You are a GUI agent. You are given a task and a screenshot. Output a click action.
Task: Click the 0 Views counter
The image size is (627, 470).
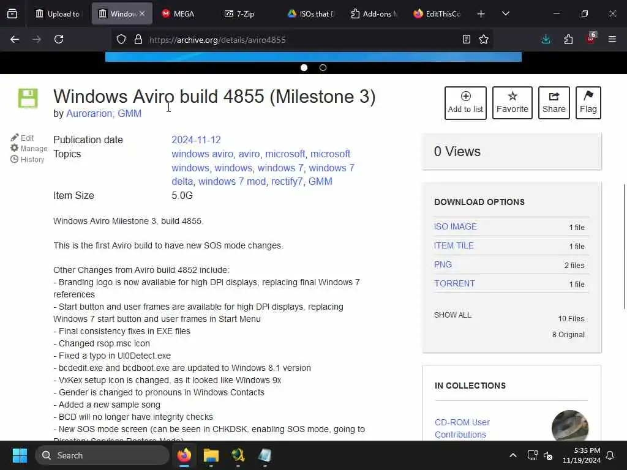coord(457,152)
